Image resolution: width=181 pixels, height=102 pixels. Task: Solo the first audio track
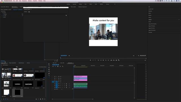tap(63, 84)
